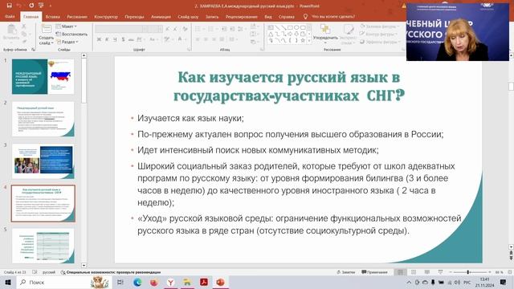Viewport: 514px width, 289px height.
Task: Switch to Slide Sorter view icon
Action: [414, 272]
